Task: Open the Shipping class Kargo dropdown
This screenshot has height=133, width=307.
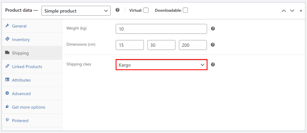Action: tap(161, 65)
